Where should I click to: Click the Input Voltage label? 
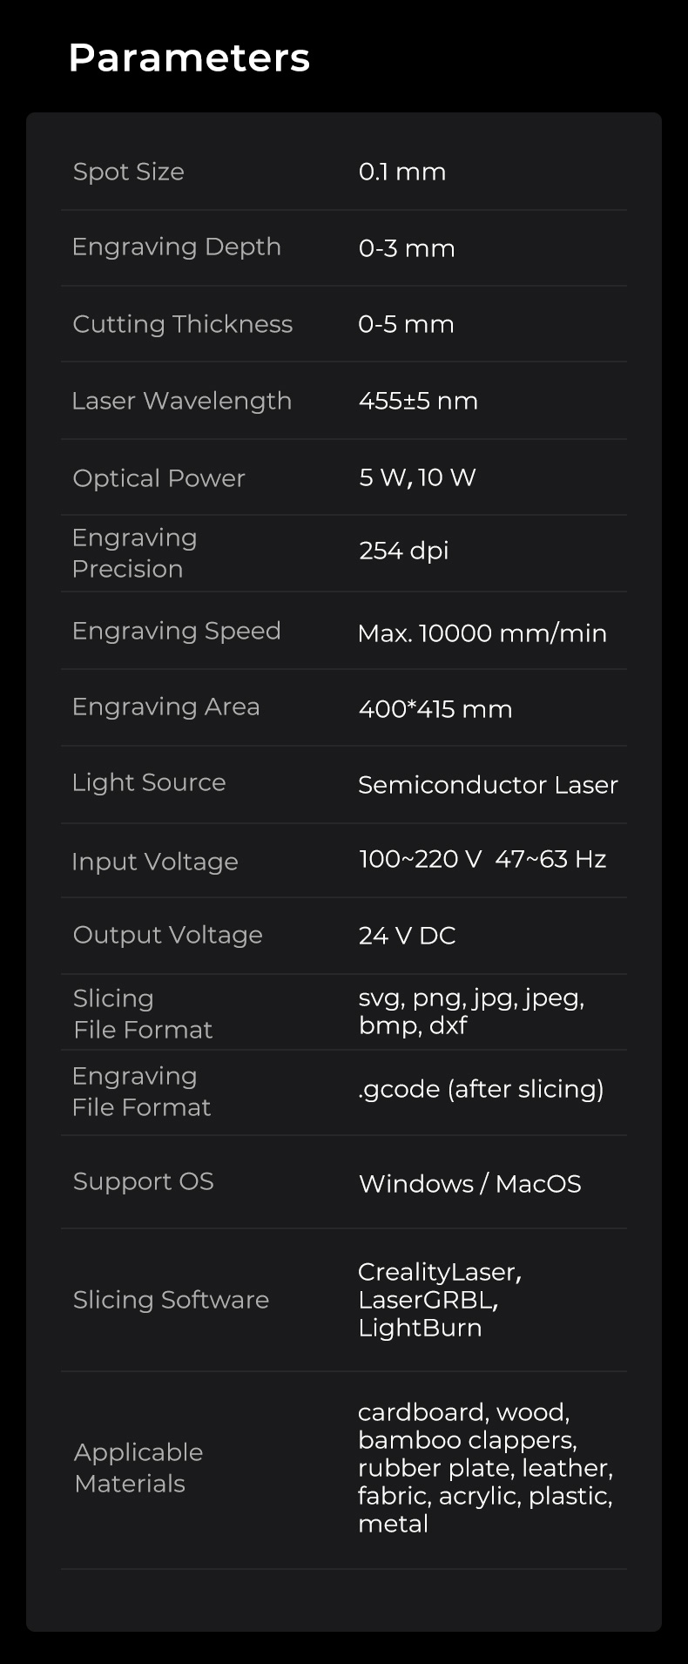pyautogui.click(x=155, y=862)
